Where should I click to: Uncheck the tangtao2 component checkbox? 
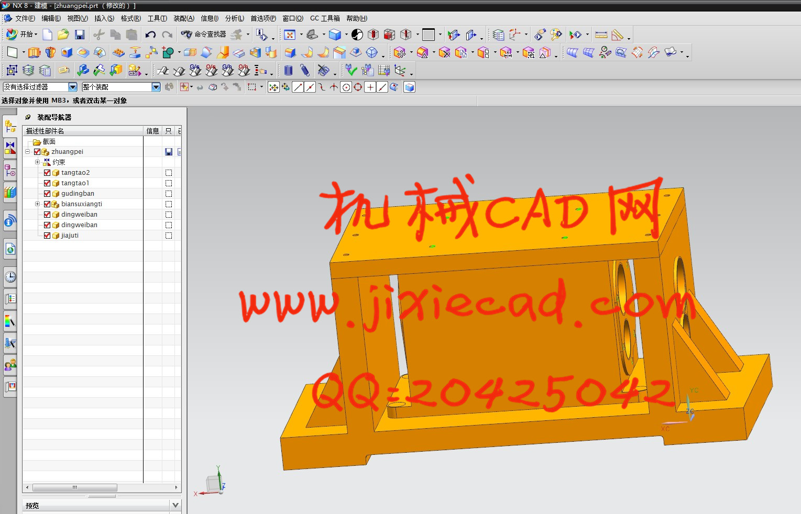47,173
